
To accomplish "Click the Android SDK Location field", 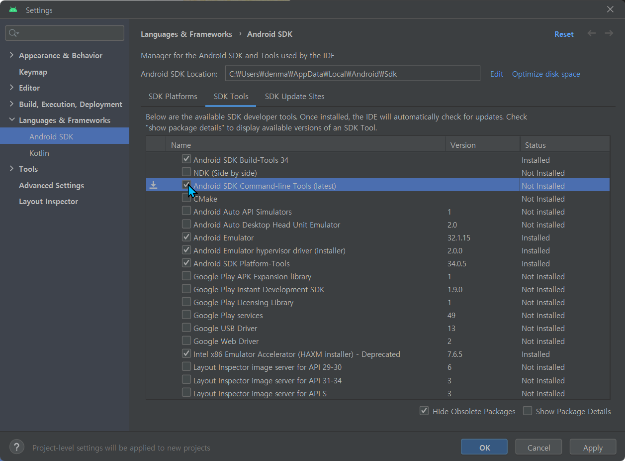I will (353, 73).
